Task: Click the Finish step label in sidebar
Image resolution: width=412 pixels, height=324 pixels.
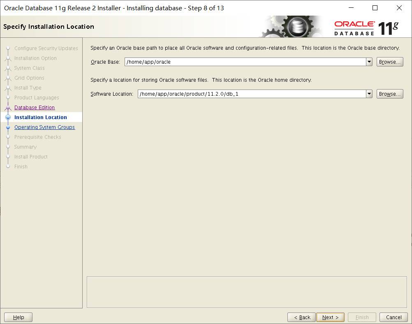Action: [x=21, y=167]
